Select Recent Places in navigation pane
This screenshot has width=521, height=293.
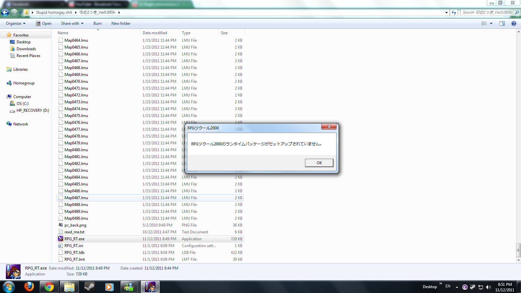[x=28, y=56]
